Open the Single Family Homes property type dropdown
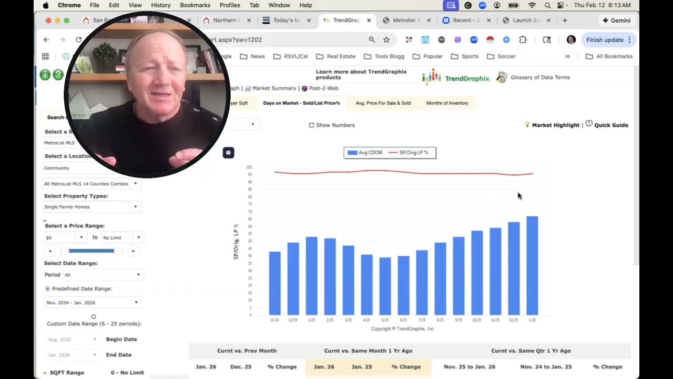The image size is (673, 379). point(91,207)
